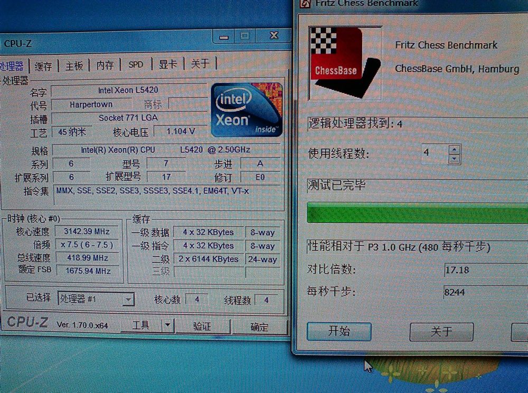Viewport: 528px width, 393px height.
Task: Click the instruction set list field
Action: click(167, 194)
